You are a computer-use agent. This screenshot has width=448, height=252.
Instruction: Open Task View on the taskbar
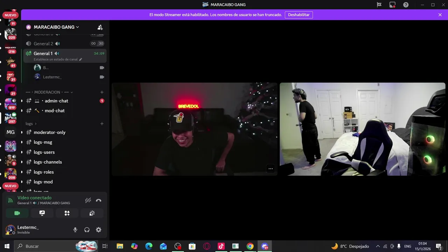point(105,246)
